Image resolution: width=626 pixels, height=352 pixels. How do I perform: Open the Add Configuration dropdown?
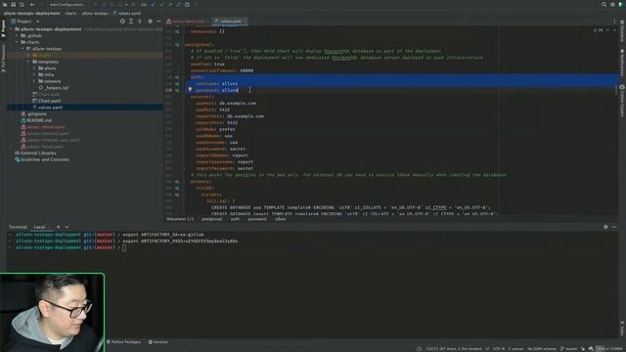pyautogui.click(x=67, y=4)
